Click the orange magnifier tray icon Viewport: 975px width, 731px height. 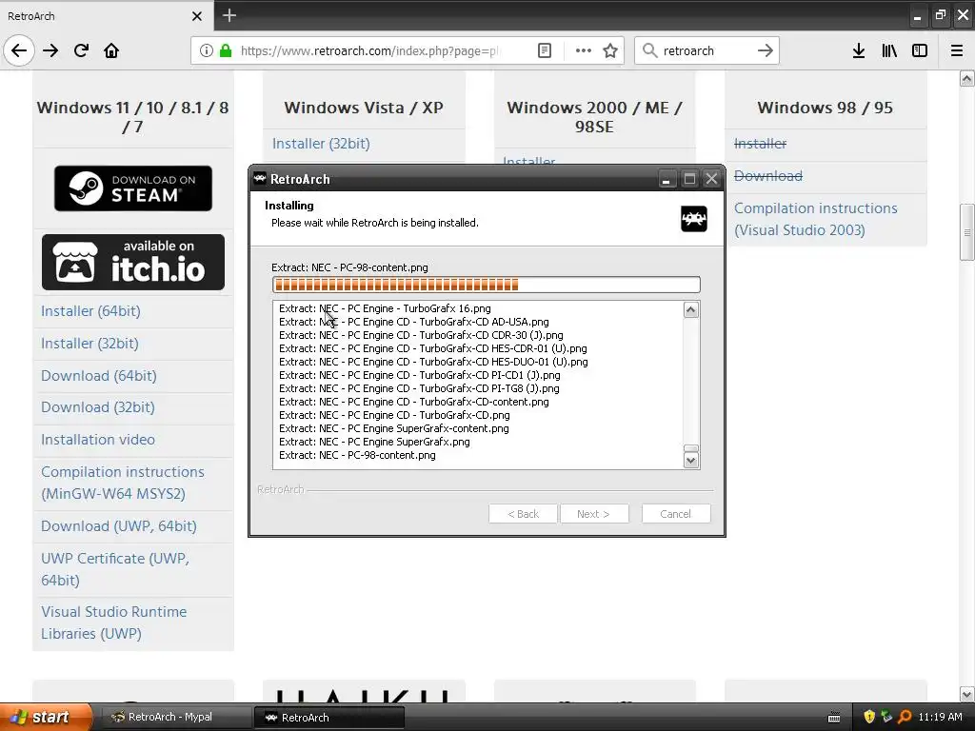905,717
